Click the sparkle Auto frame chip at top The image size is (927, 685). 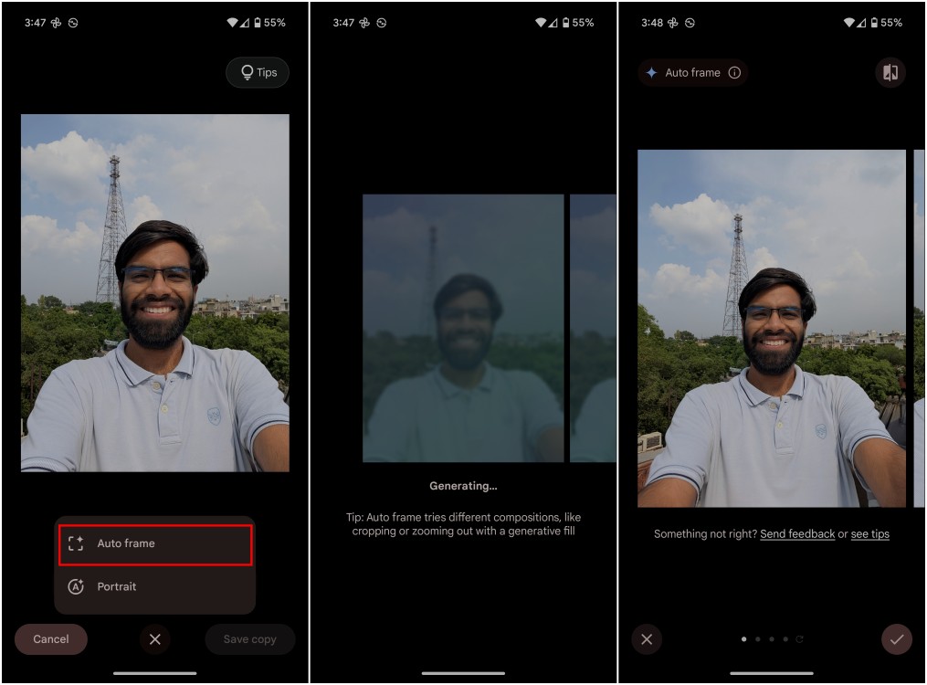pyautogui.click(x=683, y=73)
